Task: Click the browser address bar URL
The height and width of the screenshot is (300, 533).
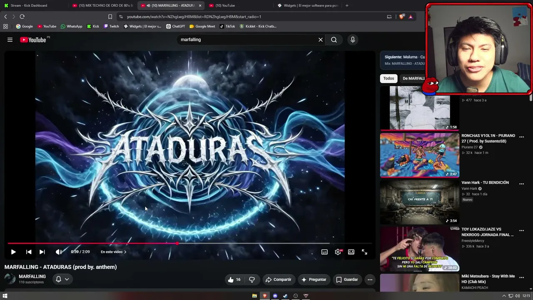Action: [x=194, y=17]
